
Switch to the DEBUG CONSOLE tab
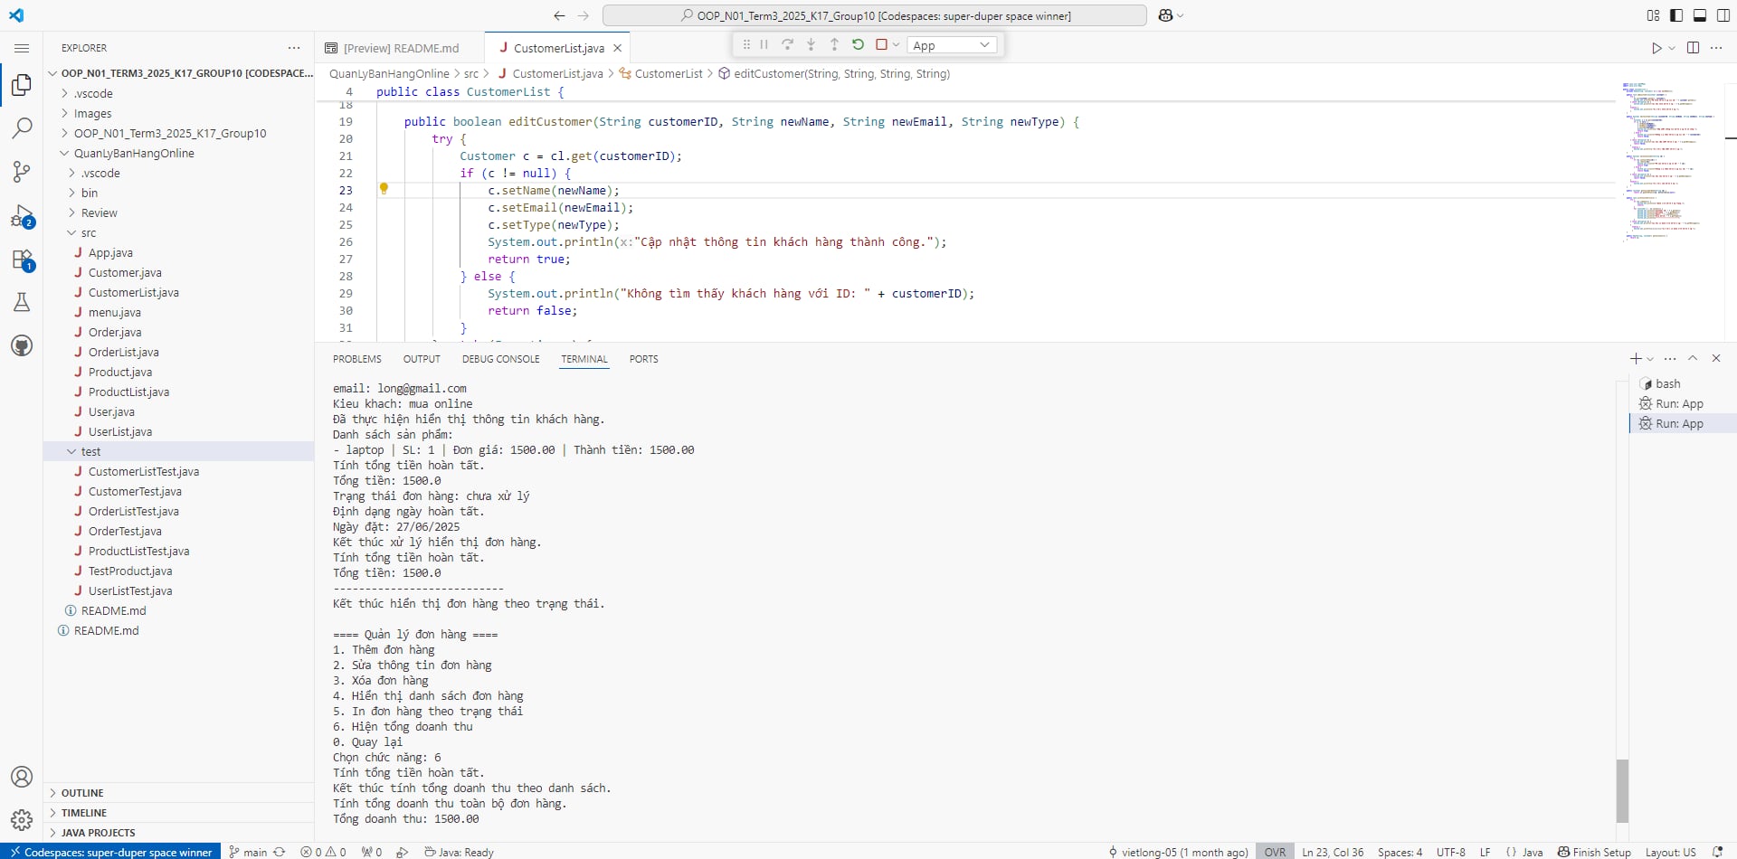point(500,359)
